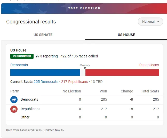The height and width of the screenshot is (138, 167).
Task: Switch to the US Senate tab
Action: [43, 35]
